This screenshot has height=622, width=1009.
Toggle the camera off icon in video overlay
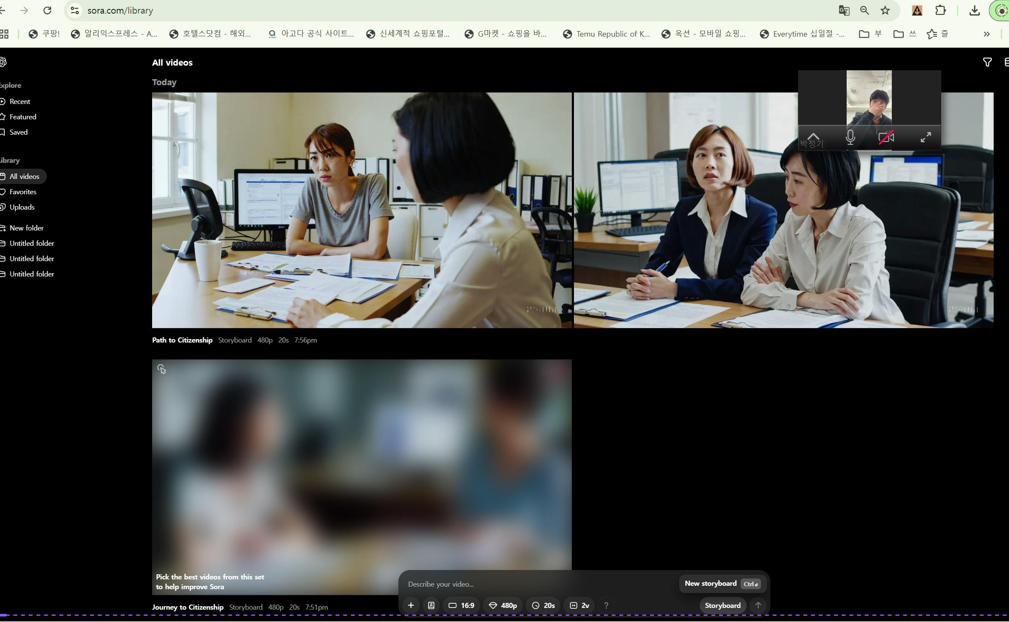tap(886, 138)
